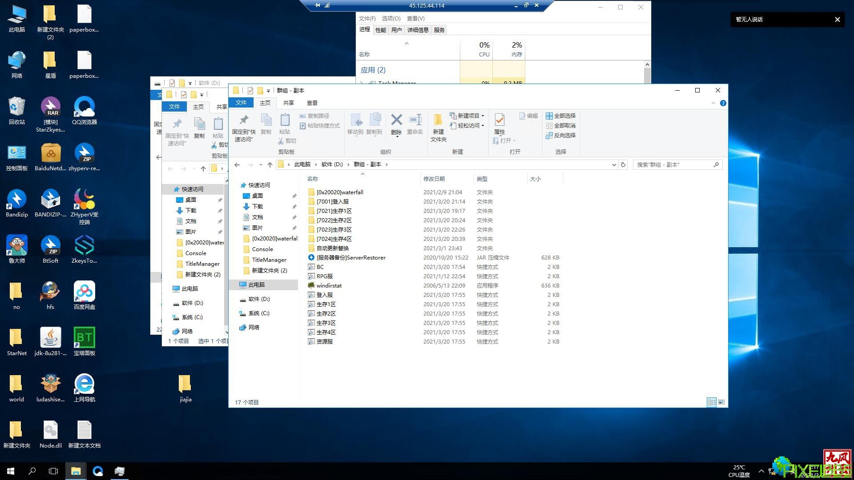Viewport: 854px width, 480px height.
Task: Switch to 查看 ribbon tab
Action: [x=312, y=103]
